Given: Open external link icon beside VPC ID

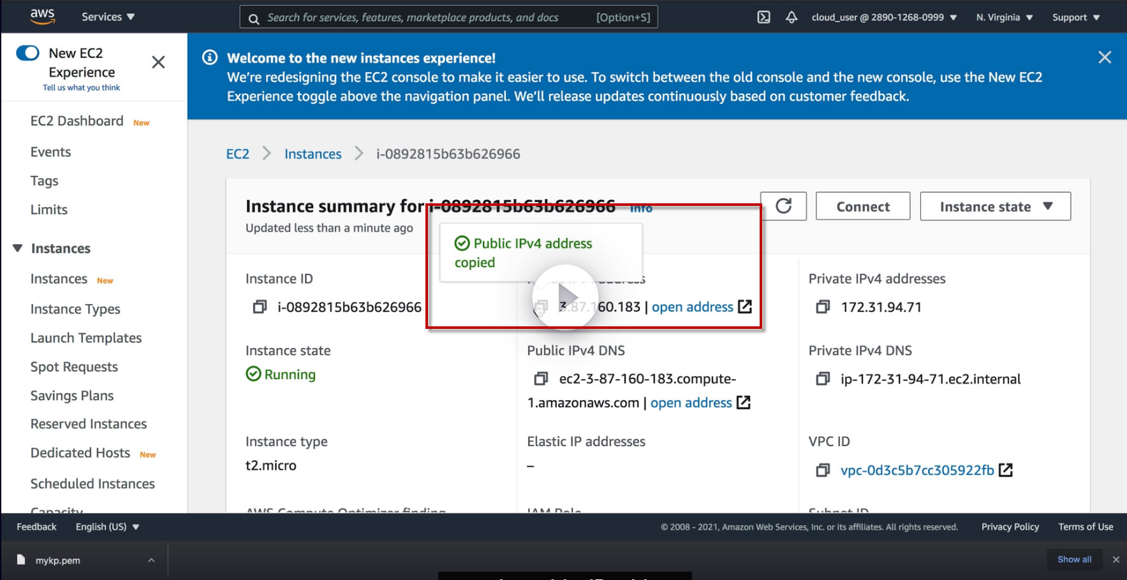Looking at the screenshot, I should coord(1006,470).
